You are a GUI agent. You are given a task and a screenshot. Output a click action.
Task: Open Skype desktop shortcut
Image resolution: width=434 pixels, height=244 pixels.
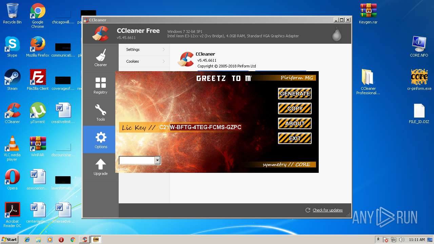coord(12,47)
